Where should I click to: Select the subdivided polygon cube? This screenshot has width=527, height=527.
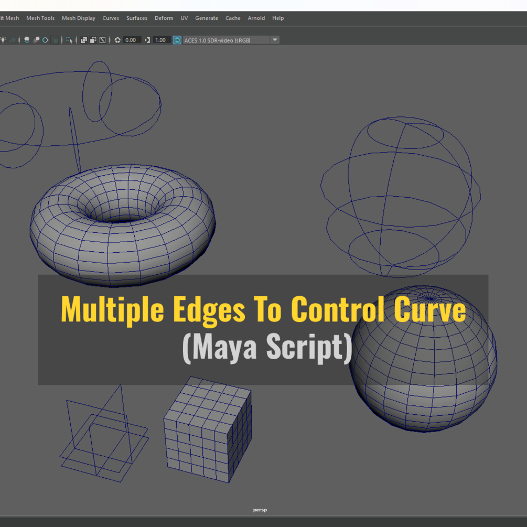pyautogui.click(x=207, y=429)
